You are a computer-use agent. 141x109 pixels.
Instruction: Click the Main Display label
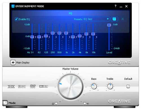pyautogui.click(x=23, y=62)
